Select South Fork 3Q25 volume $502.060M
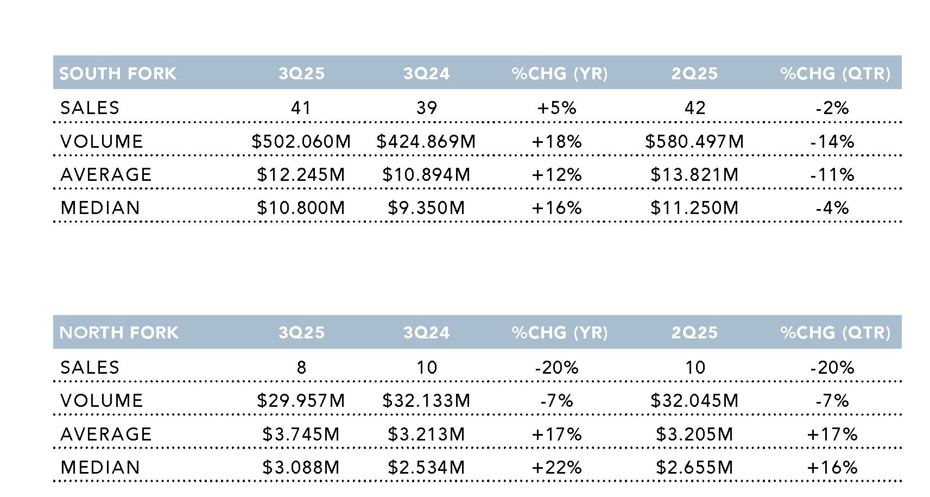The width and height of the screenshot is (930, 497). point(301,142)
